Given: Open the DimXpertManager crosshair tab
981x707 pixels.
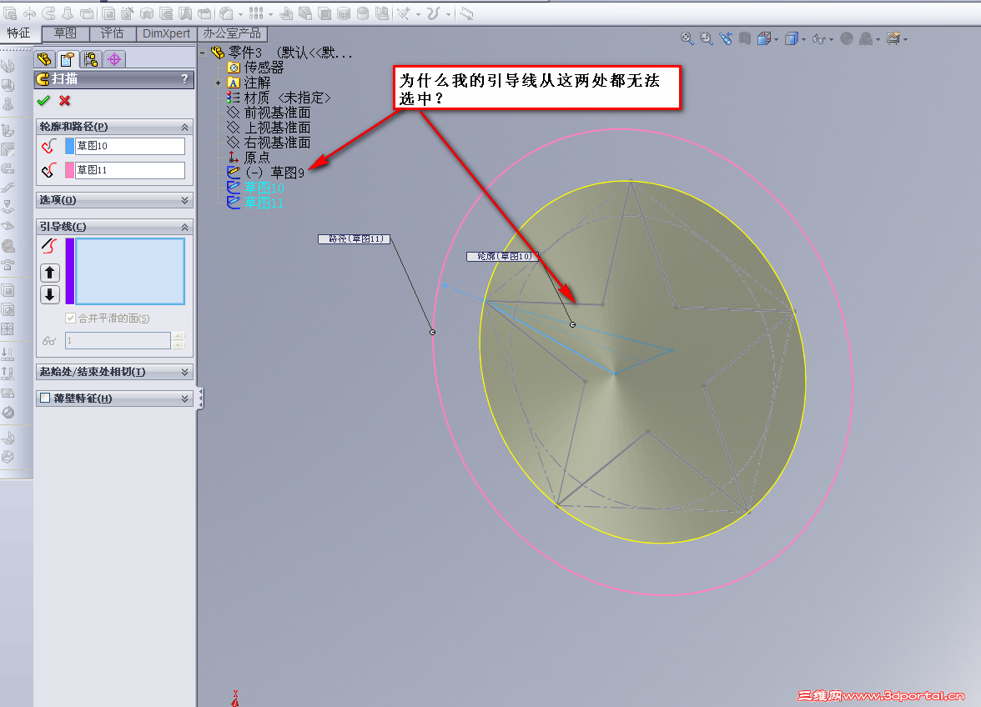Looking at the screenshot, I should coord(114,59).
